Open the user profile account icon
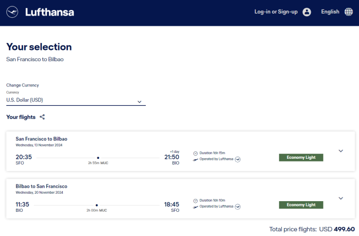The image size is (359, 236). [307, 12]
